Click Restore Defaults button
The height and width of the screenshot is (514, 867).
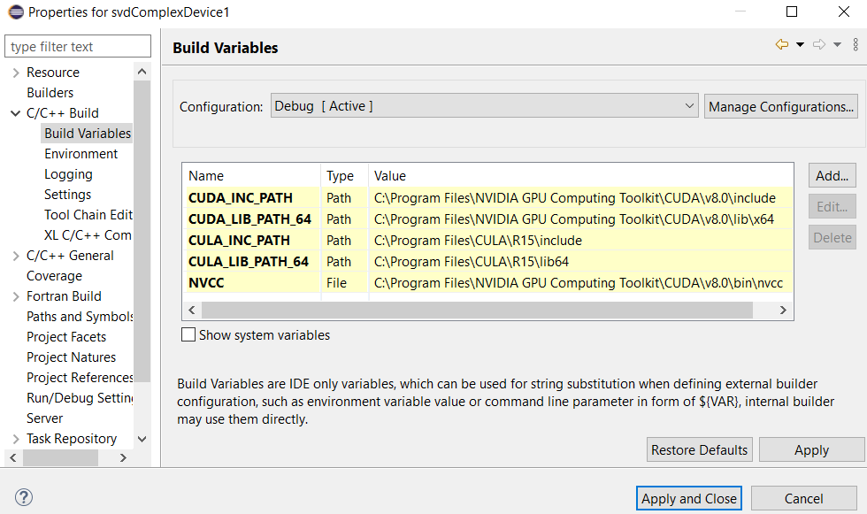(x=699, y=449)
